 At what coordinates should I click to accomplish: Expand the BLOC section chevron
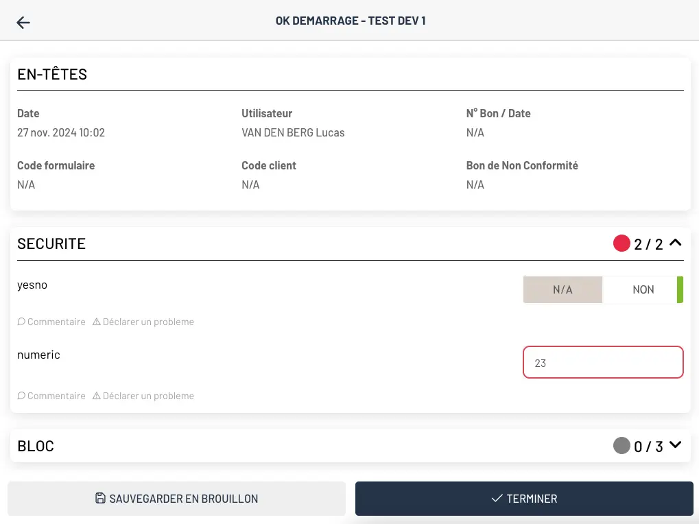click(x=676, y=444)
